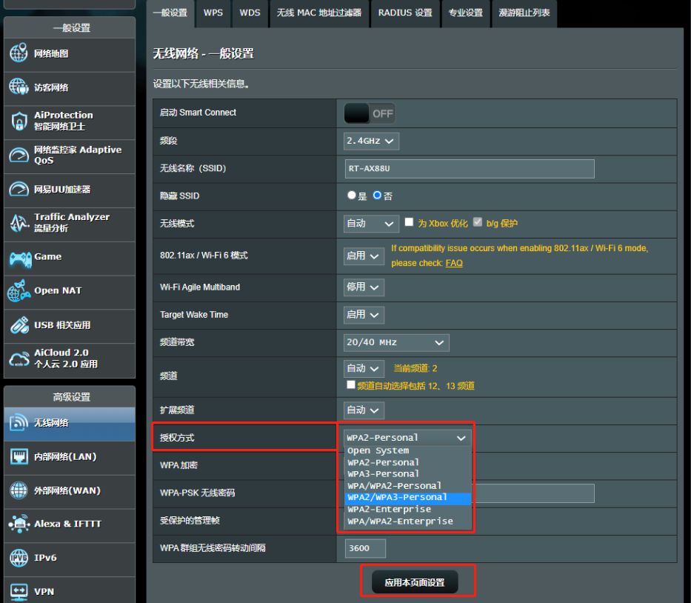Select the 一般设置 tab
Screen dimensions: 691x603
point(170,13)
